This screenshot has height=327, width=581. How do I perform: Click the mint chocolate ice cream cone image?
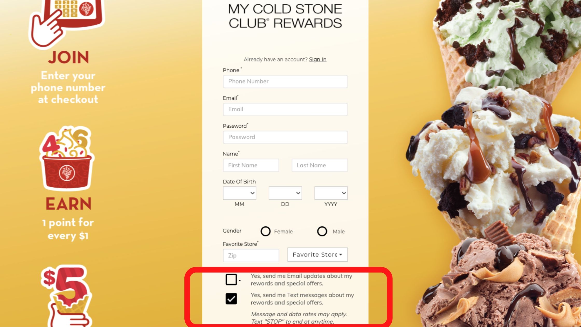508,44
